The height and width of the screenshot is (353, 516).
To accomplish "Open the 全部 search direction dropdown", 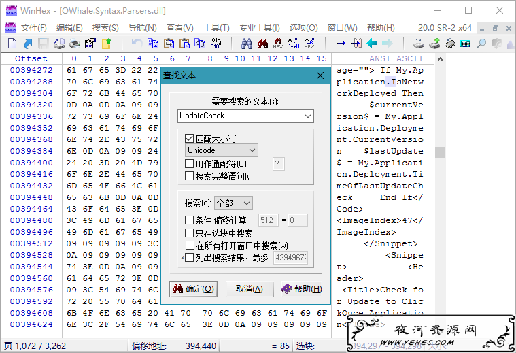I will coord(233,203).
